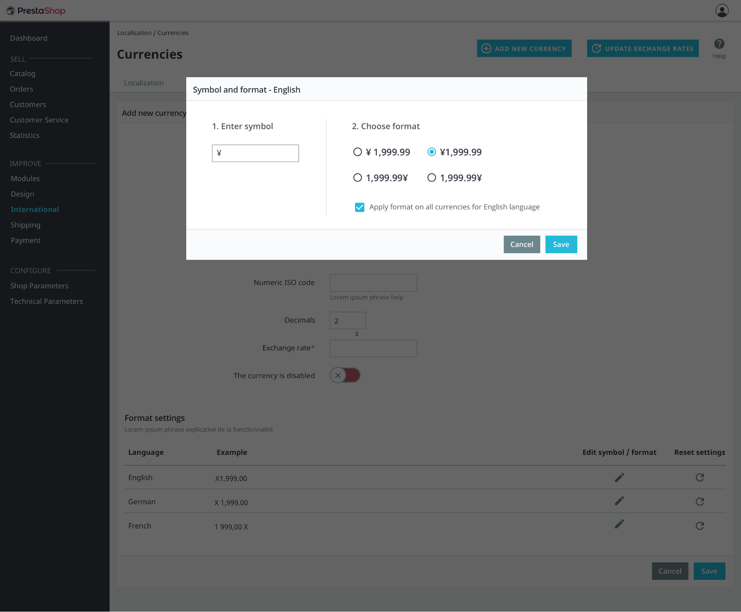Uncheck Apply format on all currencies checkbox
Viewport: 741px width, 612px height.
(x=359, y=207)
